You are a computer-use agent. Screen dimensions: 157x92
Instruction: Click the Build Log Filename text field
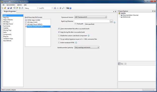(x=92, y=21)
